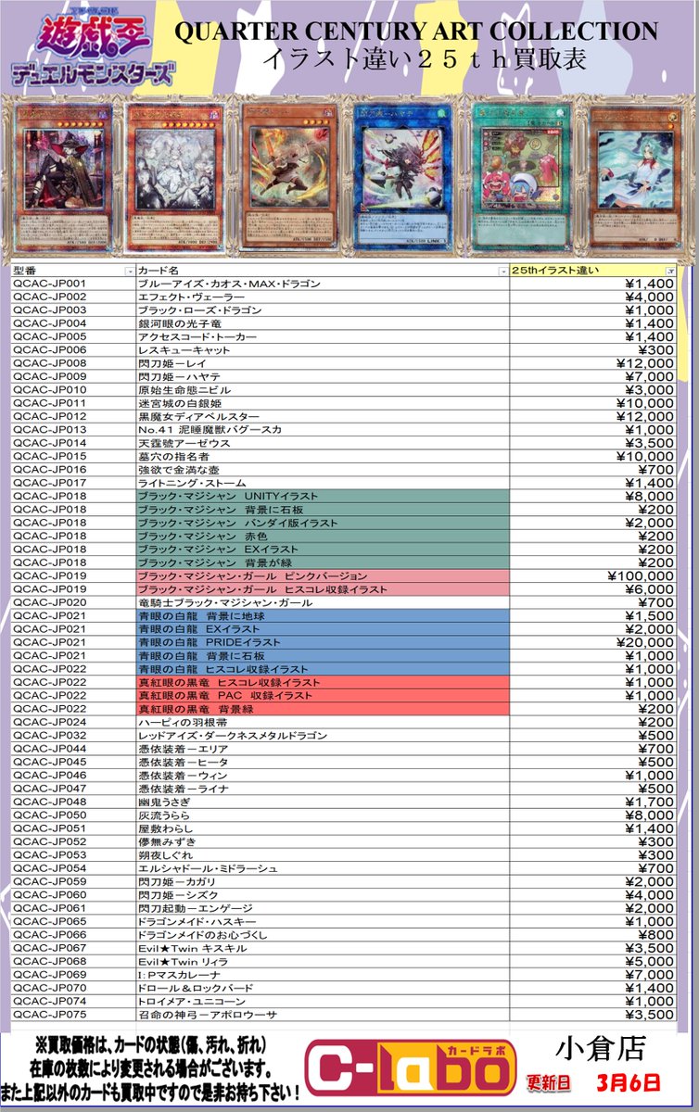This screenshot has width=699, height=1112.
Task: Click the ¥20,000 price cell
Action: pos(593,644)
